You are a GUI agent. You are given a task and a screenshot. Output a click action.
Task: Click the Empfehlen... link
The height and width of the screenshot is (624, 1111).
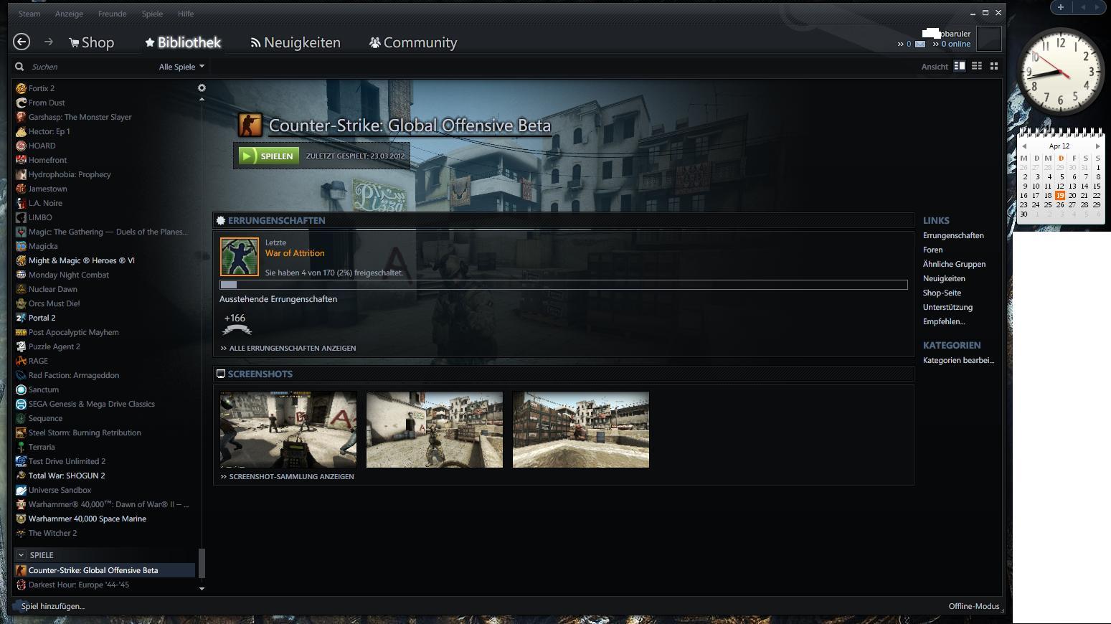click(944, 321)
